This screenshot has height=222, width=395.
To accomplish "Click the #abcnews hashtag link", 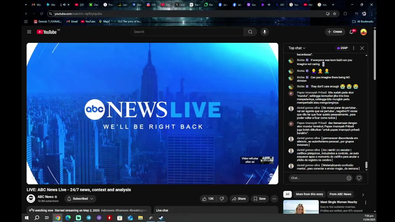I will [x=108, y=211].
